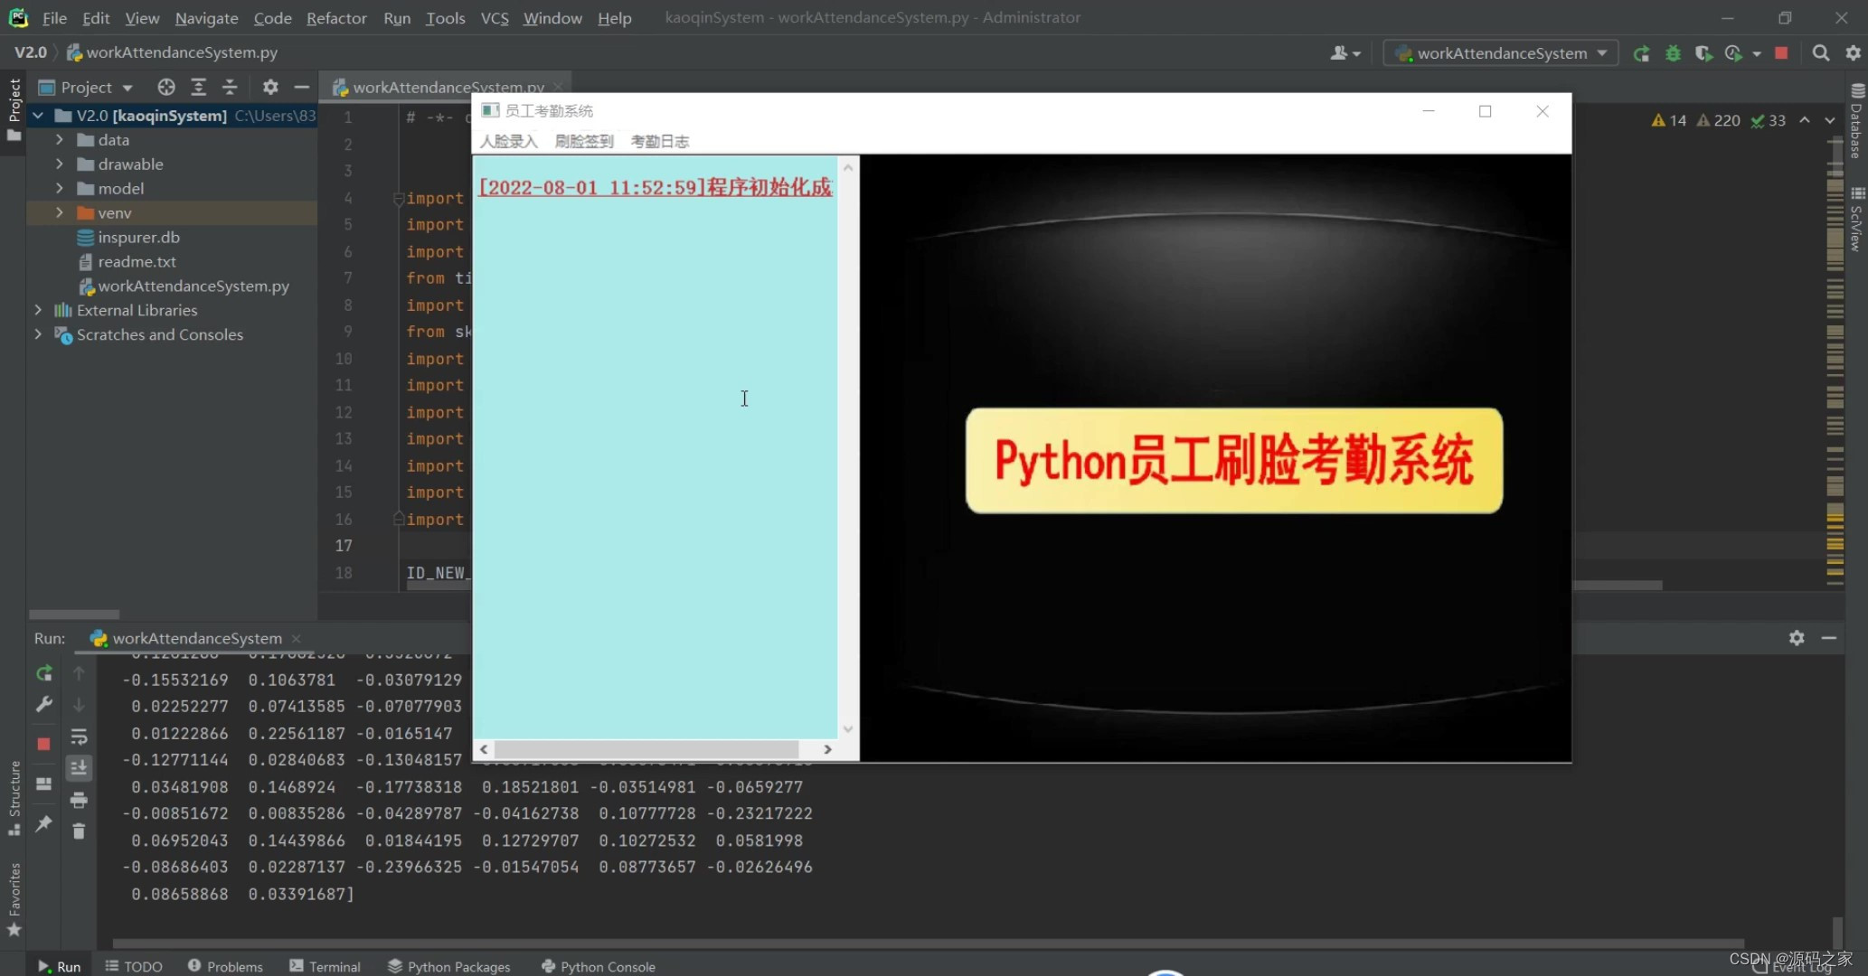
Task: Click the 刷脸签到 menu in attendance window
Action: tap(583, 141)
